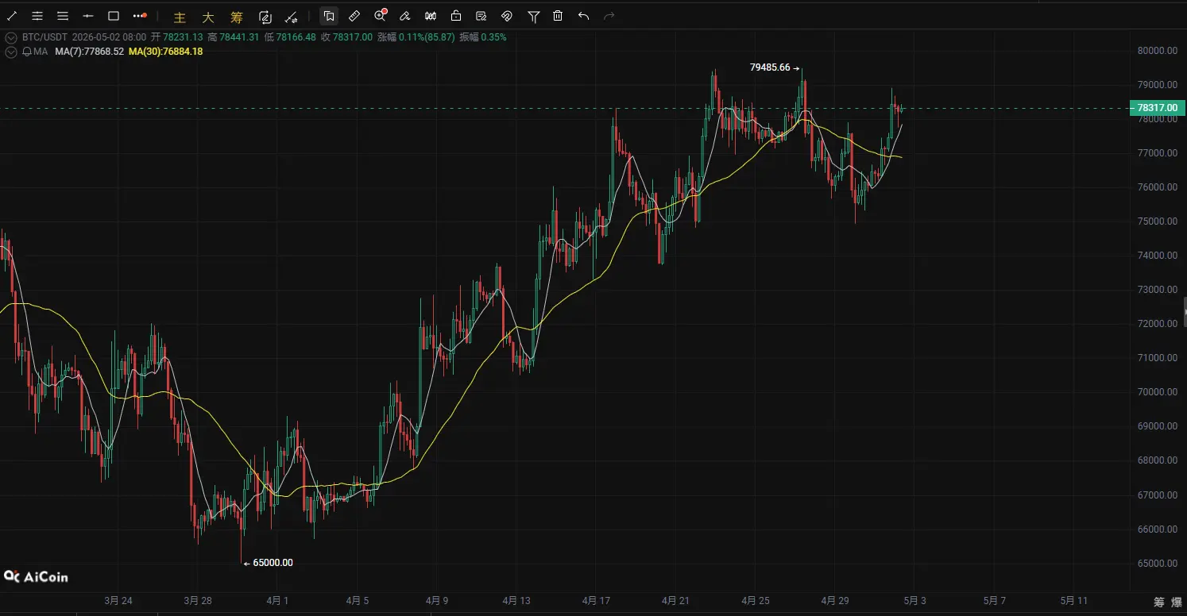
Task: Select the rectangle shape tool
Action: click(x=114, y=16)
